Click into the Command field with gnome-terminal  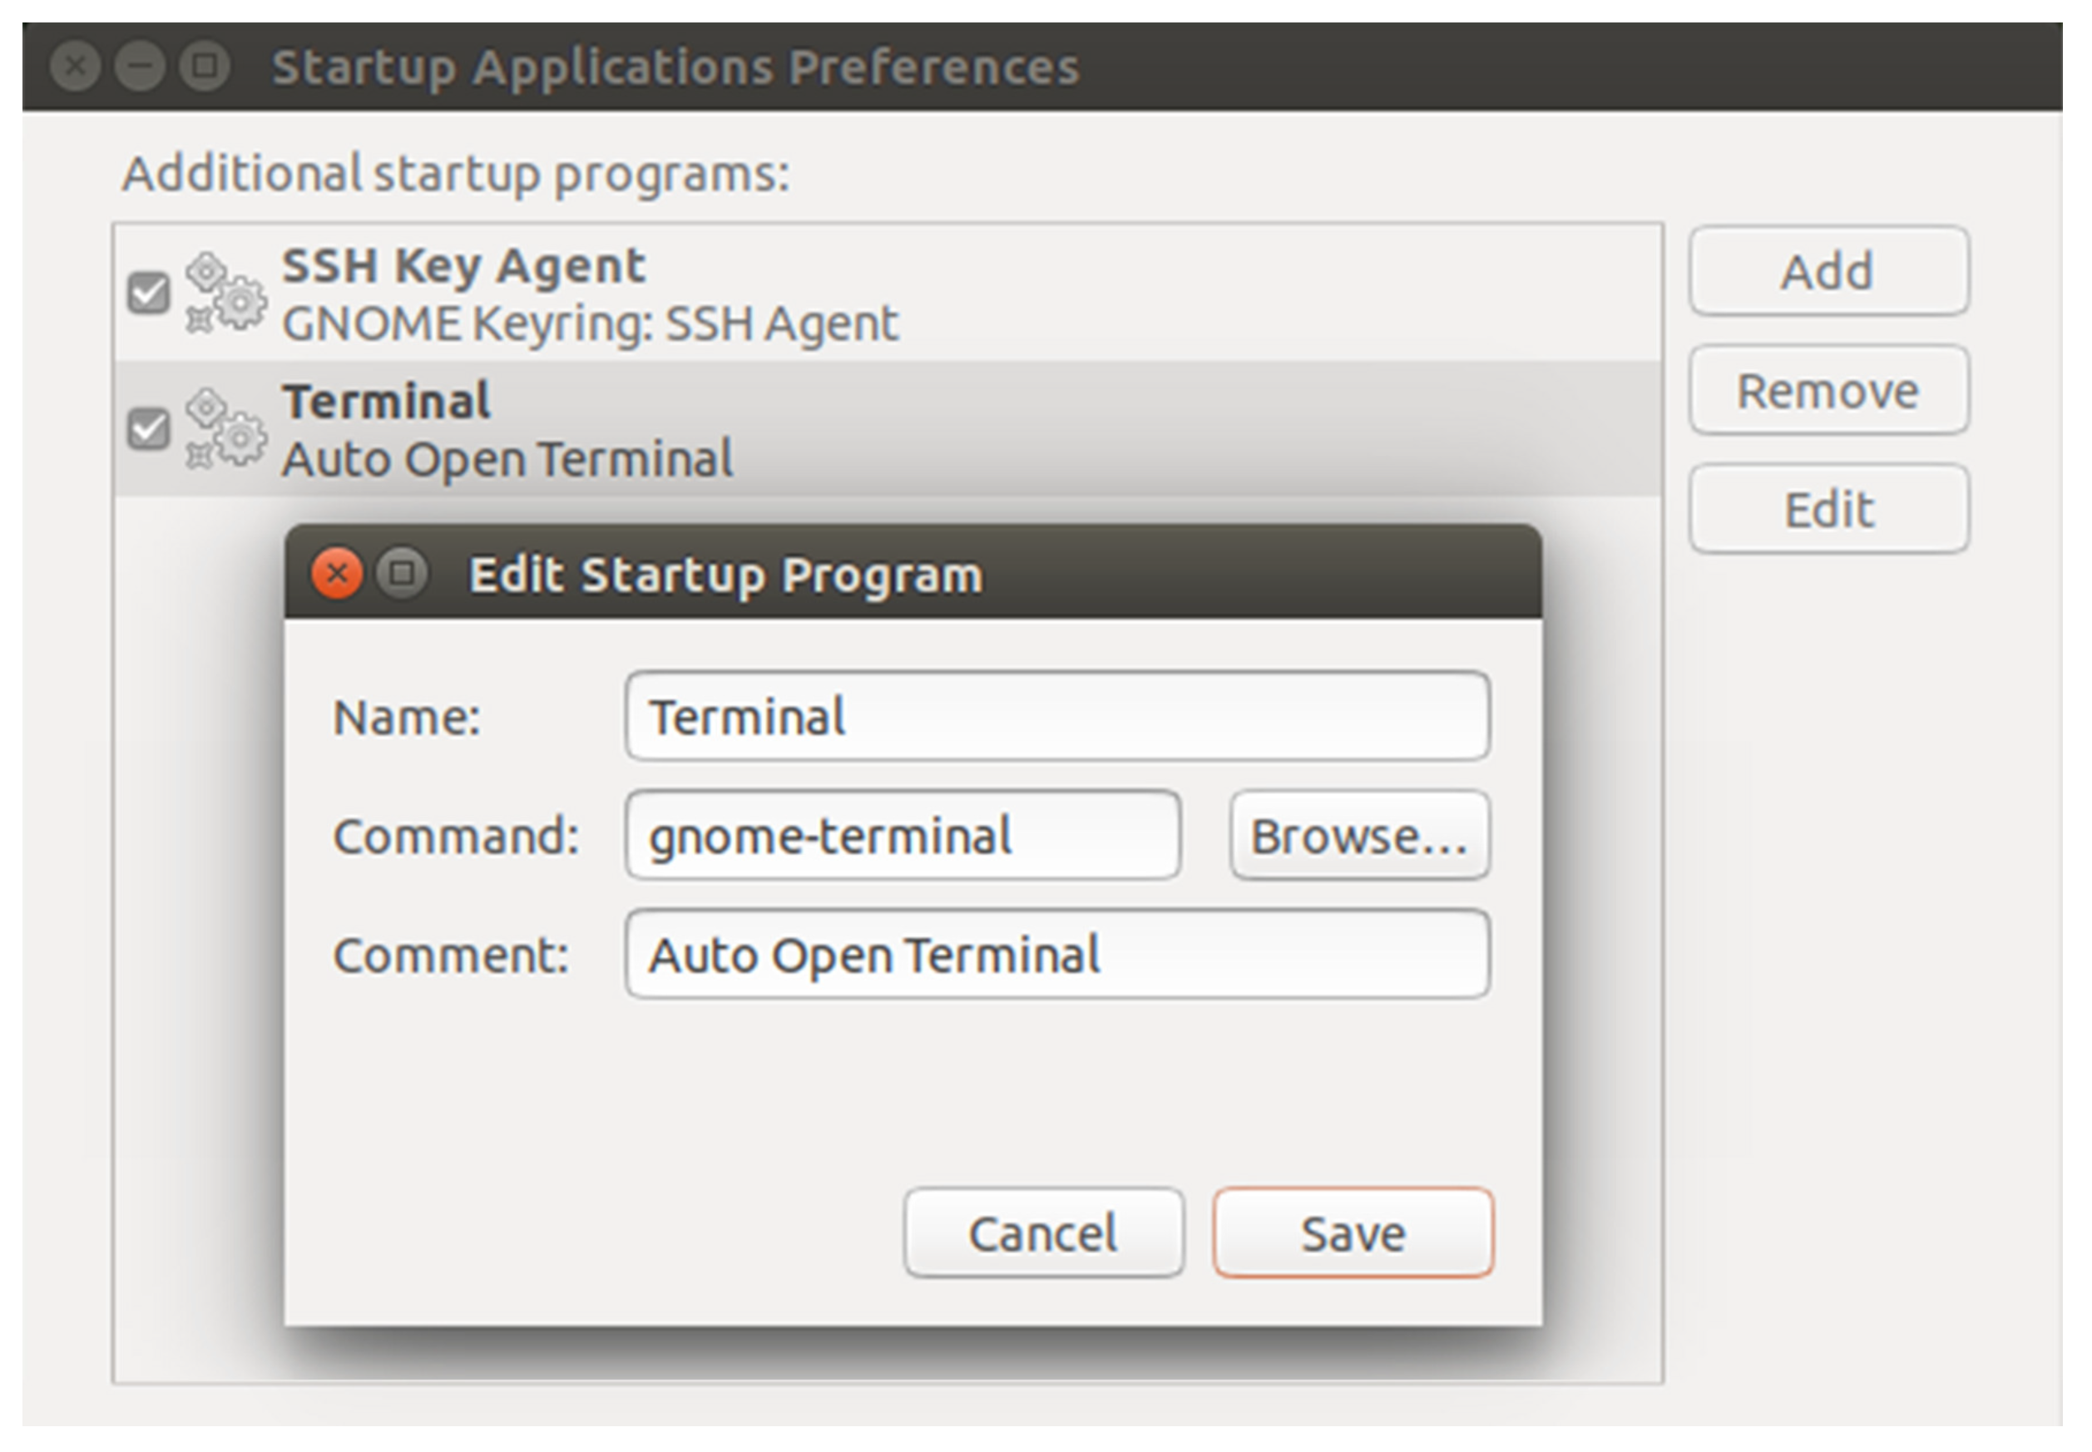[903, 835]
